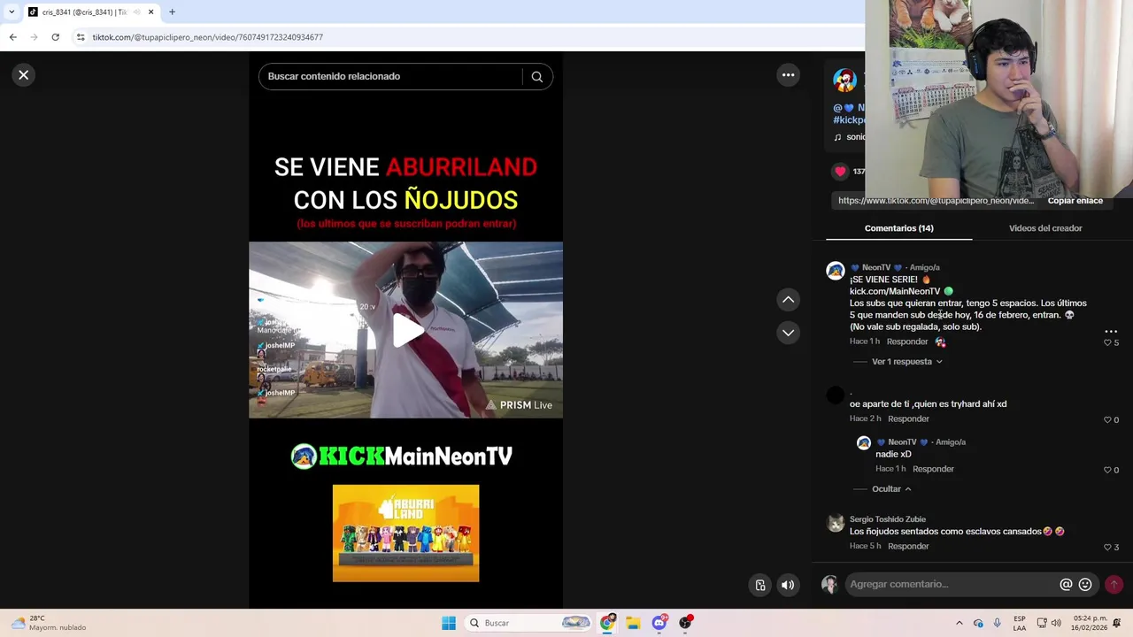Send comment with the red arrow button
Image resolution: width=1133 pixels, height=637 pixels.
click(x=1114, y=584)
